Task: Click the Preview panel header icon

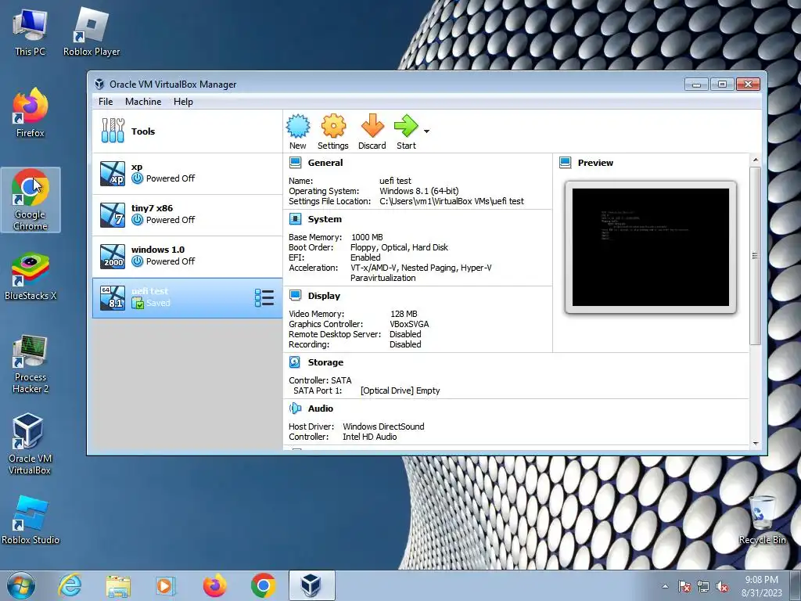Action: [565, 163]
